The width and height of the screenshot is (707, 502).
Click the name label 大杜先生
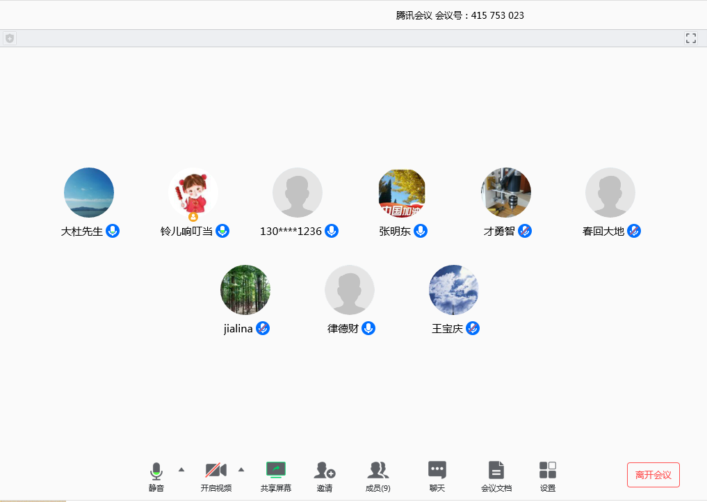(x=82, y=232)
